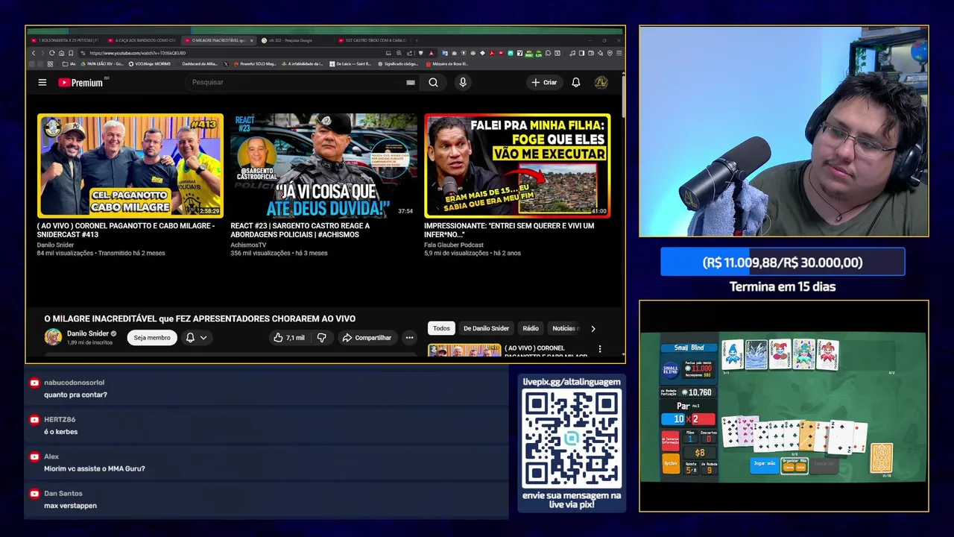Viewport: 954px width, 537px height.
Task: Open the 'Fala Glauber Podcast' channel link
Action: tap(454, 245)
